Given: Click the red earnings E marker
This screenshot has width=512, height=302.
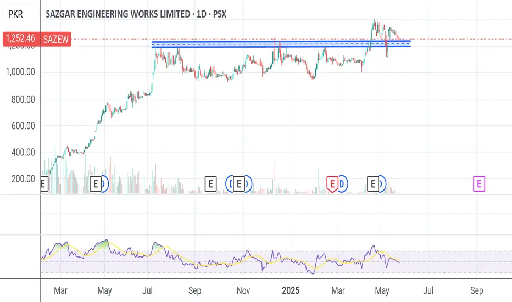Looking at the screenshot, I should coord(332,184).
